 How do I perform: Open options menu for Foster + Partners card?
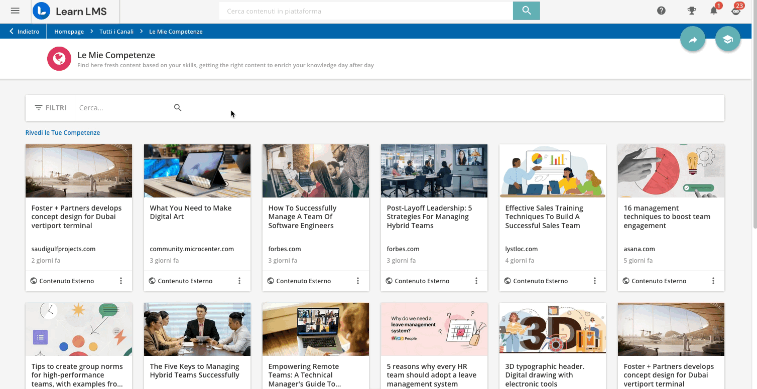pos(121,281)
